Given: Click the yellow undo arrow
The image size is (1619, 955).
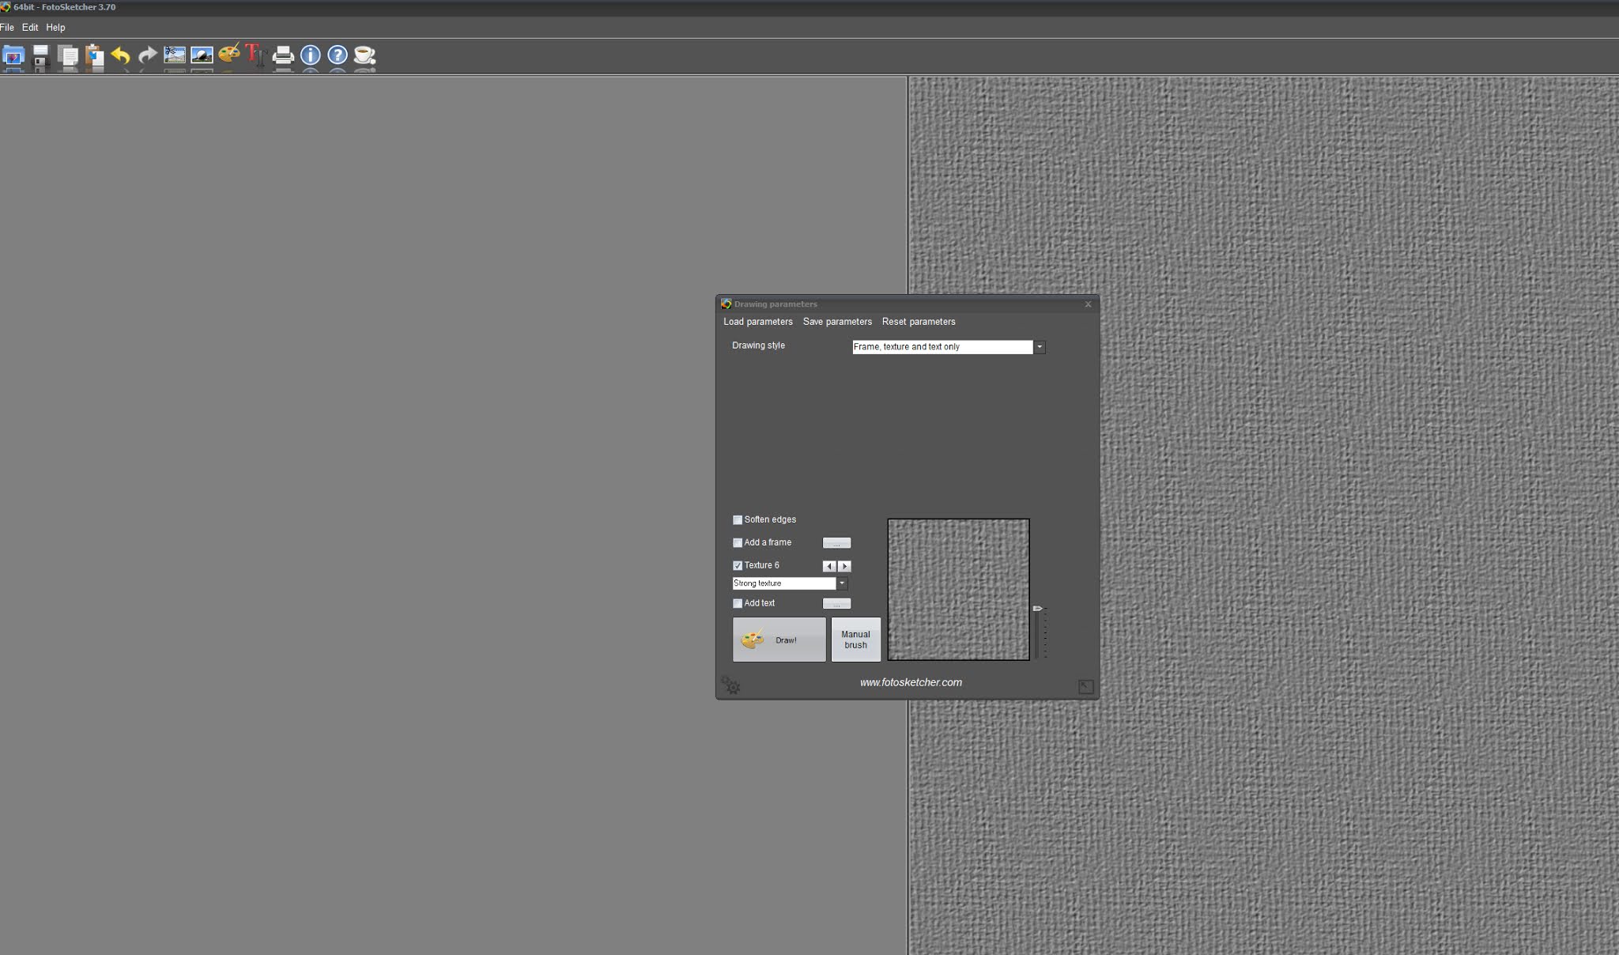Looking at the screenshot, I should point(120,55).
